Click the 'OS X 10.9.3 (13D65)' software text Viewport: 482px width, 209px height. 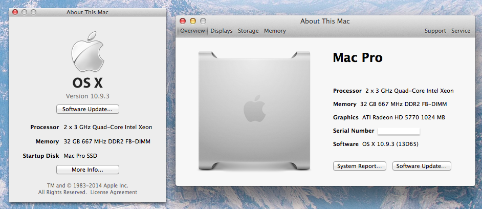(390, 144)
